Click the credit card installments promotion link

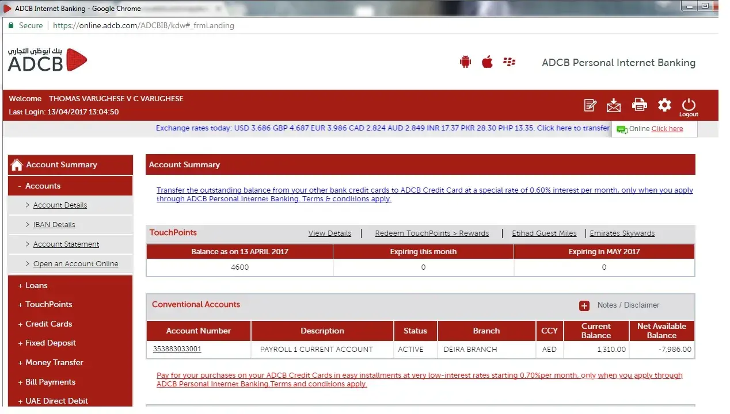point(420,379)
